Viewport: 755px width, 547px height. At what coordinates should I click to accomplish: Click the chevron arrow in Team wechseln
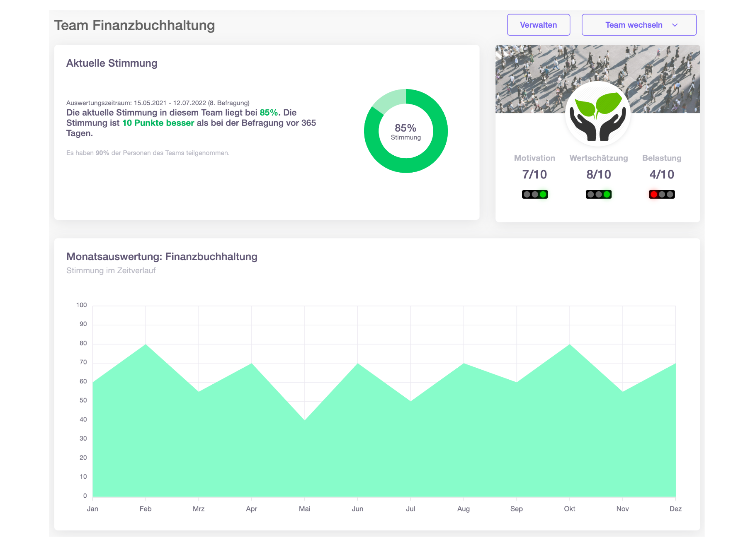click(675, 25)
